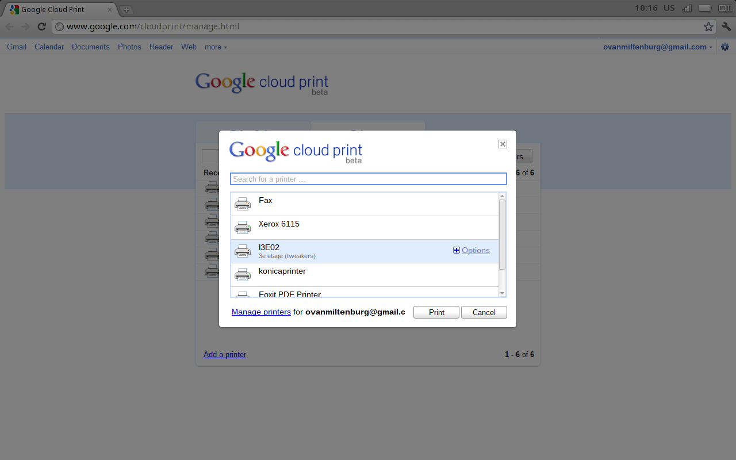Focus the 'Search for a printer' field
Image resolution: width=736 pixels, height=460 pixels.
point(369,179)
